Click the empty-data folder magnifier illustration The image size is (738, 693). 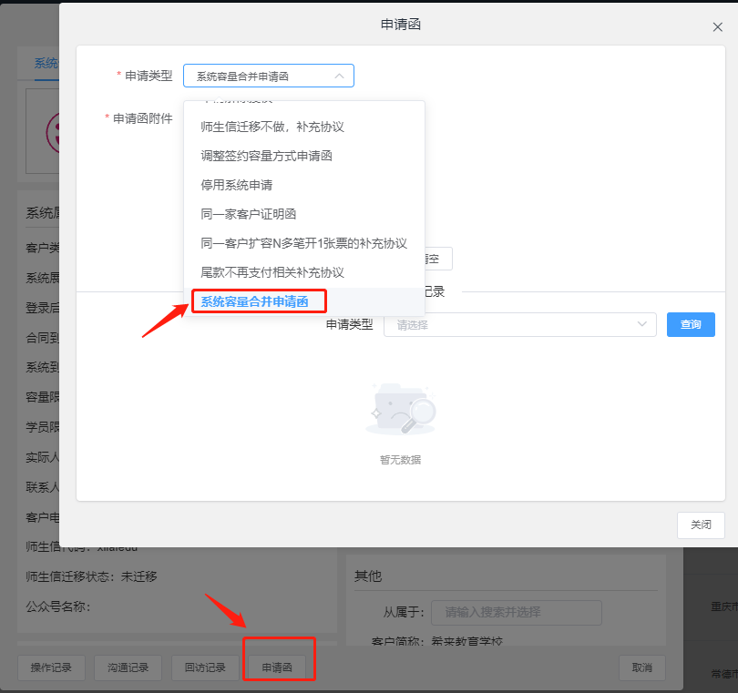tap(401, 408)
